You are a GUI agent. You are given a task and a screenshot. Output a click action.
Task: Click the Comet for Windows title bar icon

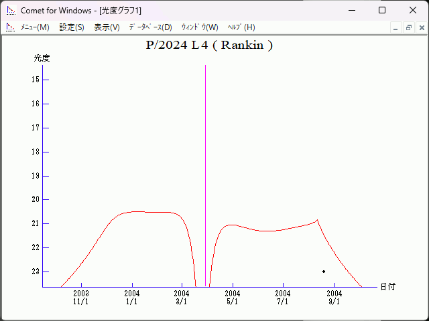[x=10, y=11]
